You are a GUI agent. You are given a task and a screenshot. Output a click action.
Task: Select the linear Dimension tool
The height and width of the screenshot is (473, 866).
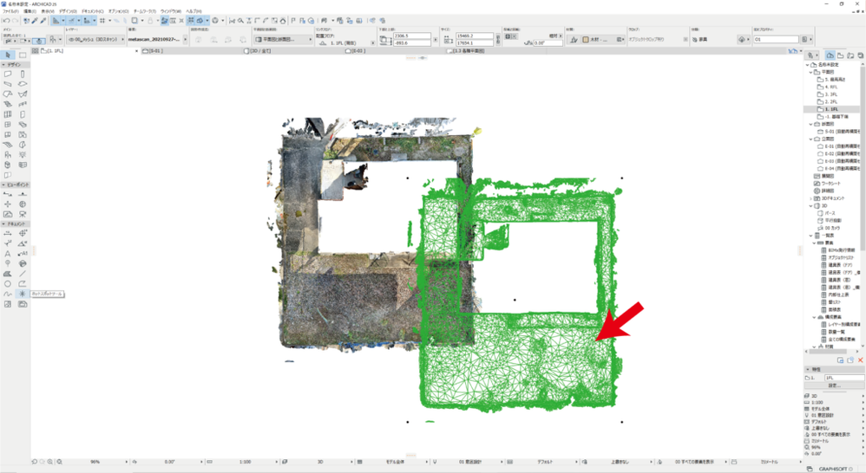pos(8,233)
